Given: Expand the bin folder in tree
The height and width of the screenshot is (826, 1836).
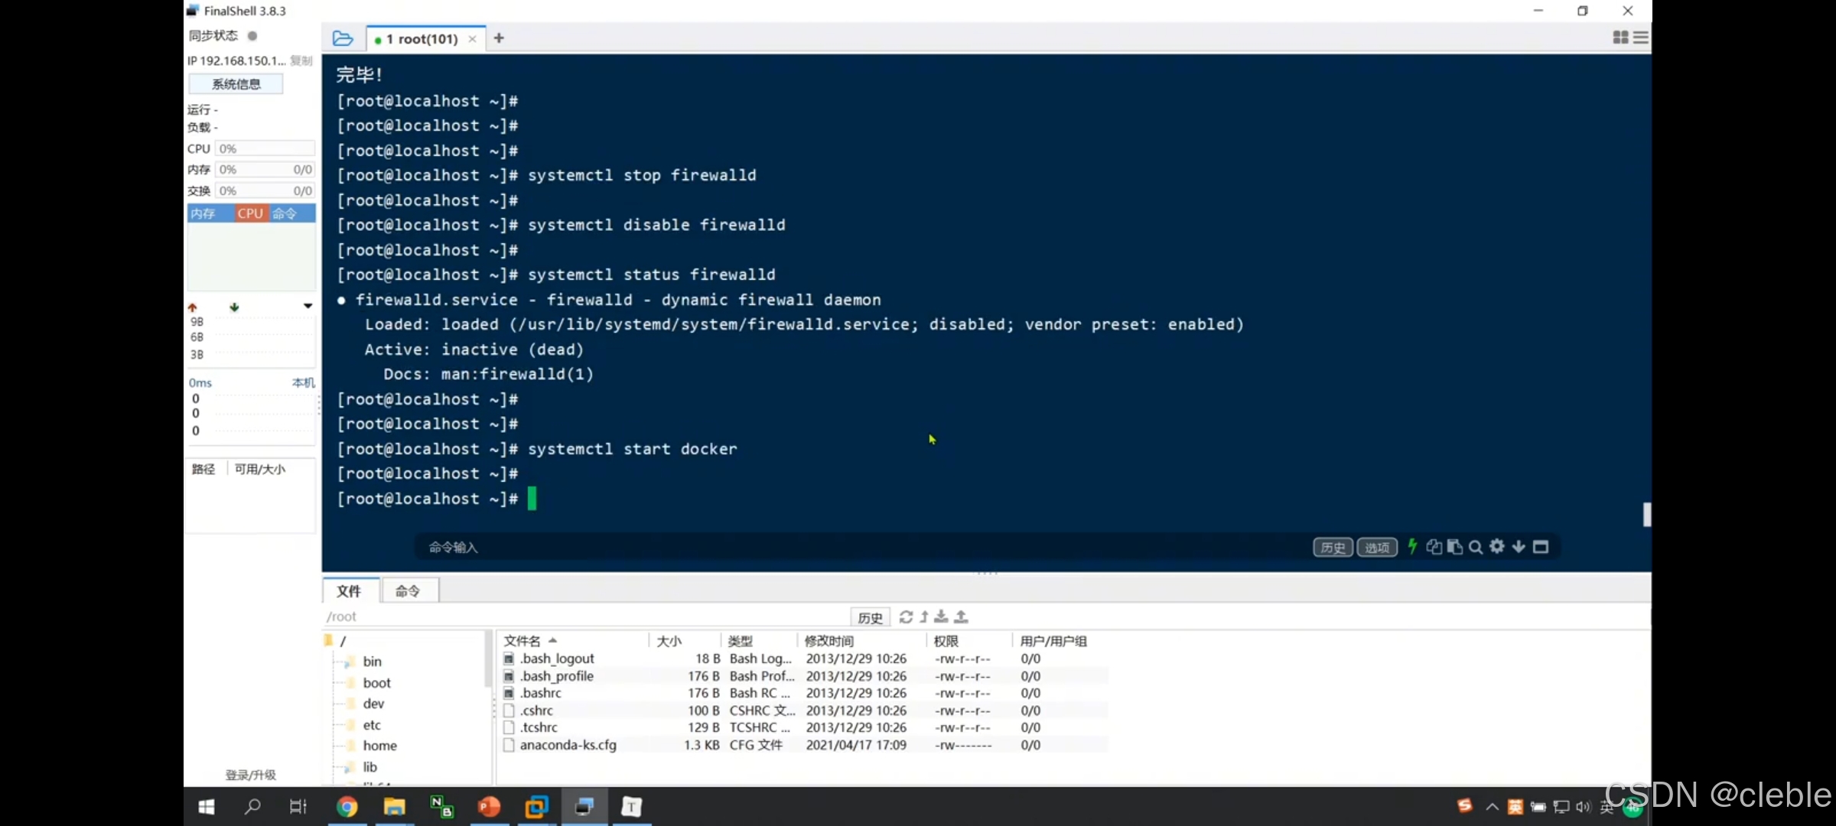Looking at the screenshot, I should point(372,662).
